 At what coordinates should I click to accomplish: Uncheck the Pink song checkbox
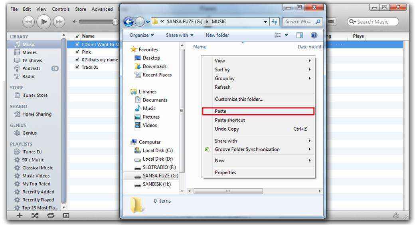(x=77, y=52)
